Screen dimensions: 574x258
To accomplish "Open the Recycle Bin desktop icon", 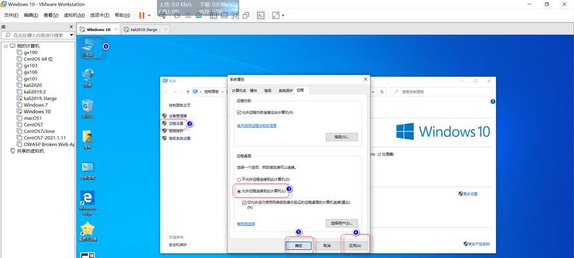I will coord(88,108).
